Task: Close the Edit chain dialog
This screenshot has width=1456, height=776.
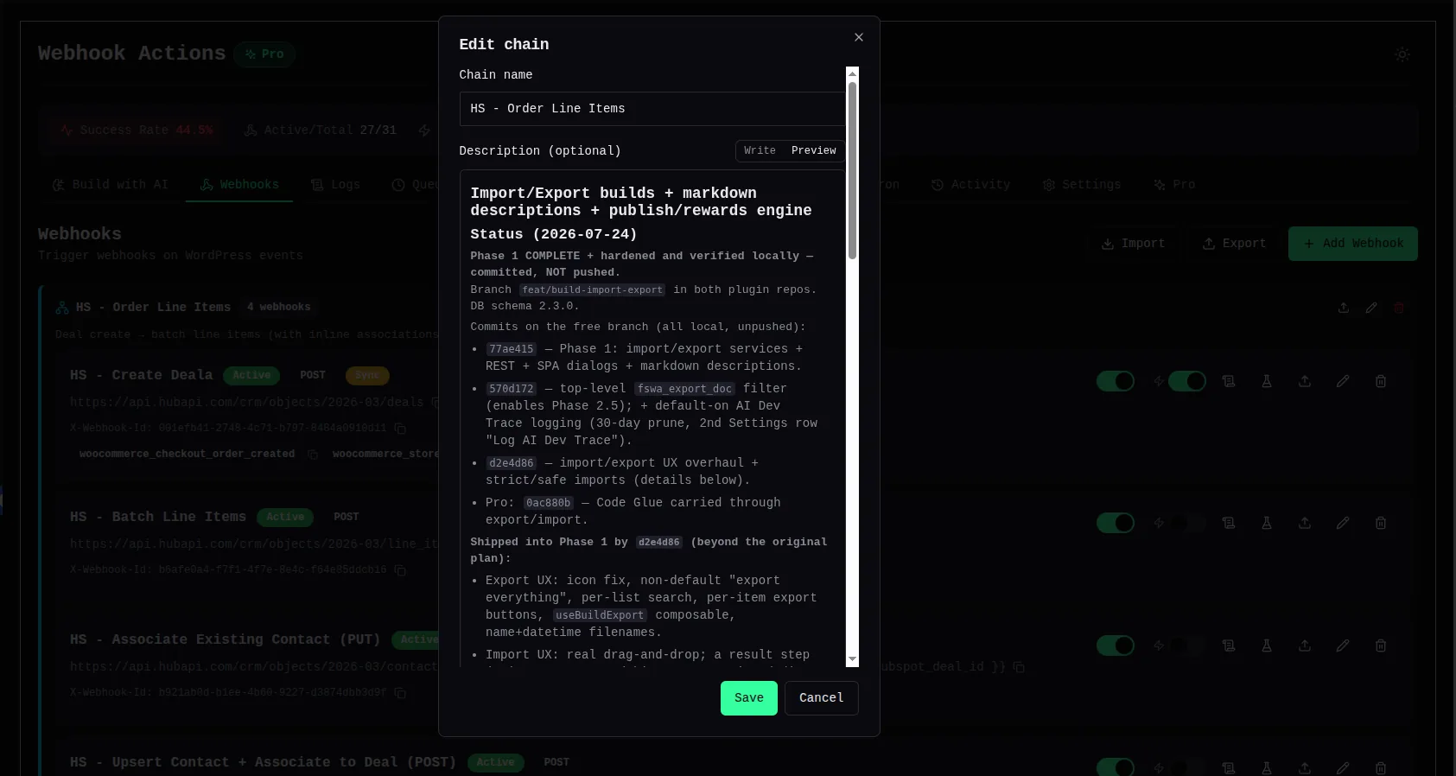Action: 858,37
